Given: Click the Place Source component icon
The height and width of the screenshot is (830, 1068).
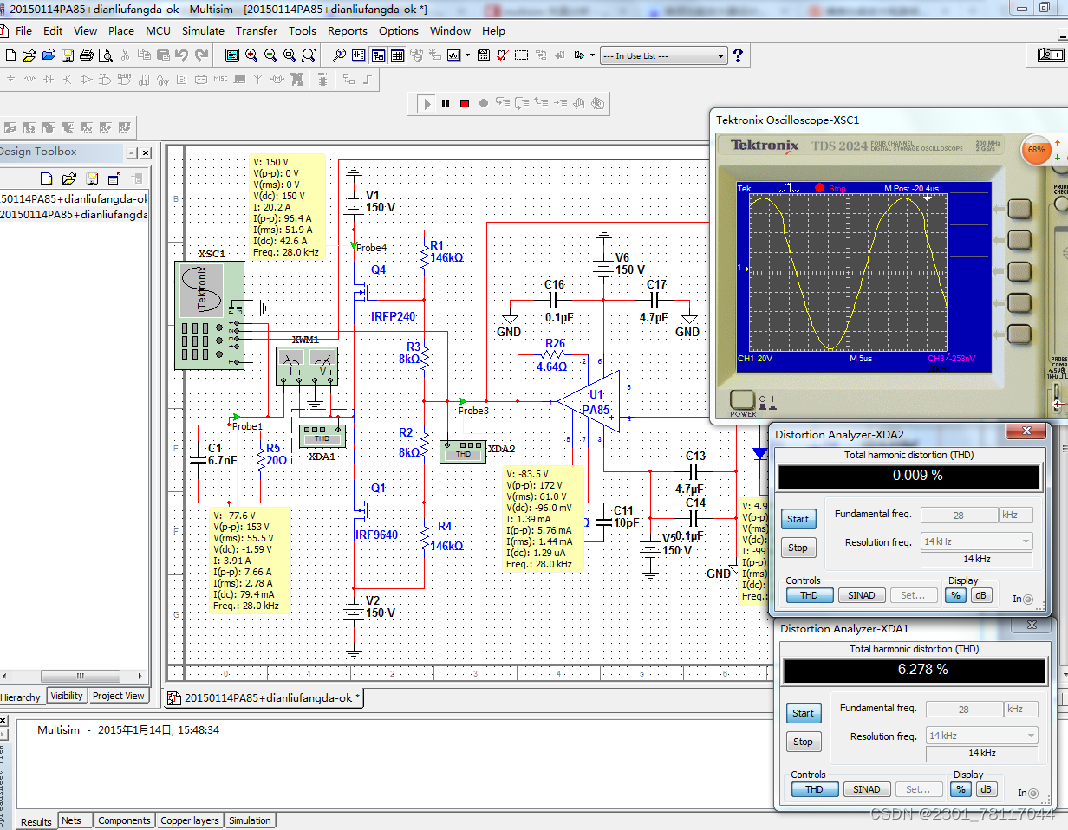Looking at the screenshot, I should coord(10,79).
